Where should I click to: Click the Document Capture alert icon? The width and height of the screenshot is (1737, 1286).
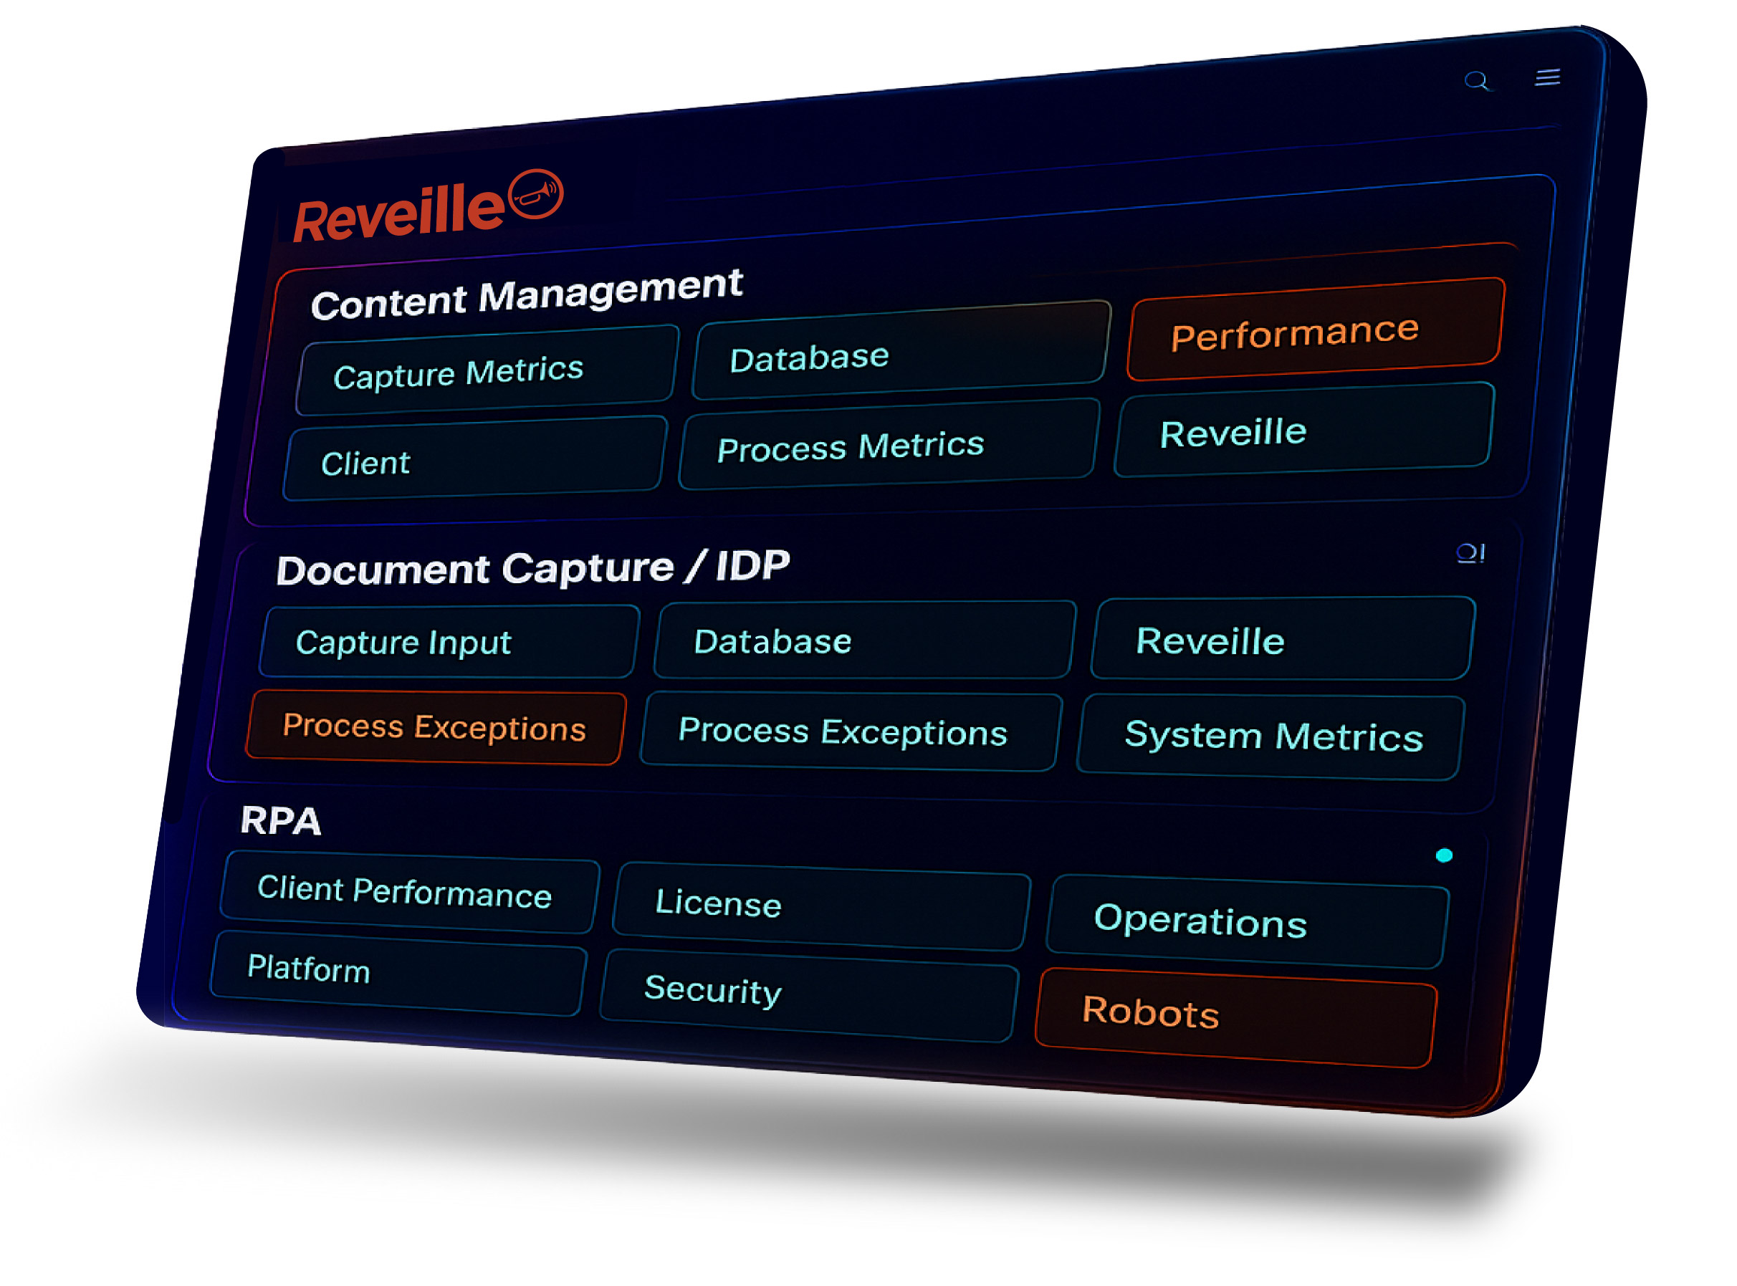(x=1470, y=554)
